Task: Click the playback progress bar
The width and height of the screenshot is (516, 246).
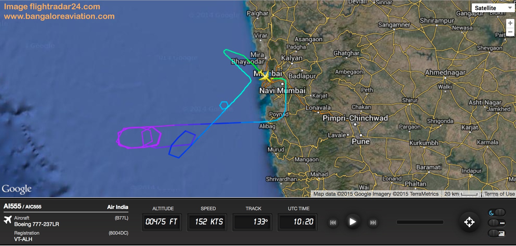Action: (x=420, y=222)
